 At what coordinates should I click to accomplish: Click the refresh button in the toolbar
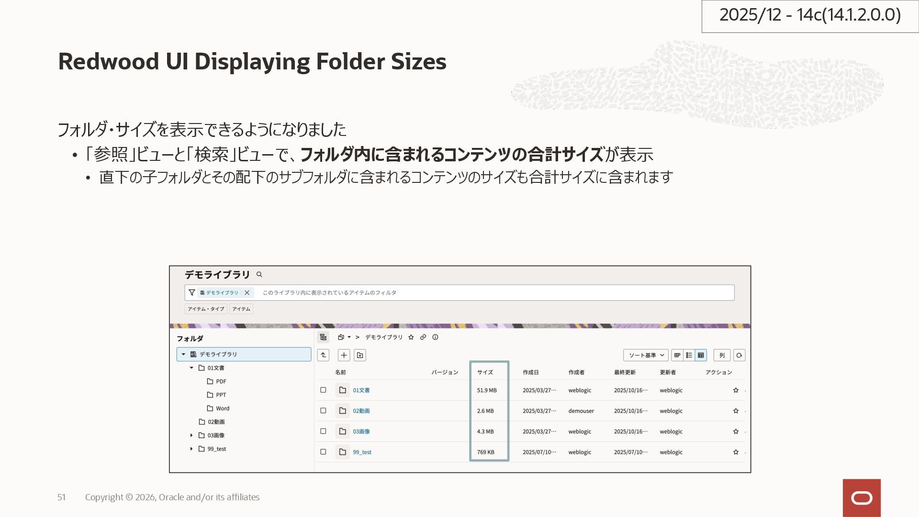(739, 355)
